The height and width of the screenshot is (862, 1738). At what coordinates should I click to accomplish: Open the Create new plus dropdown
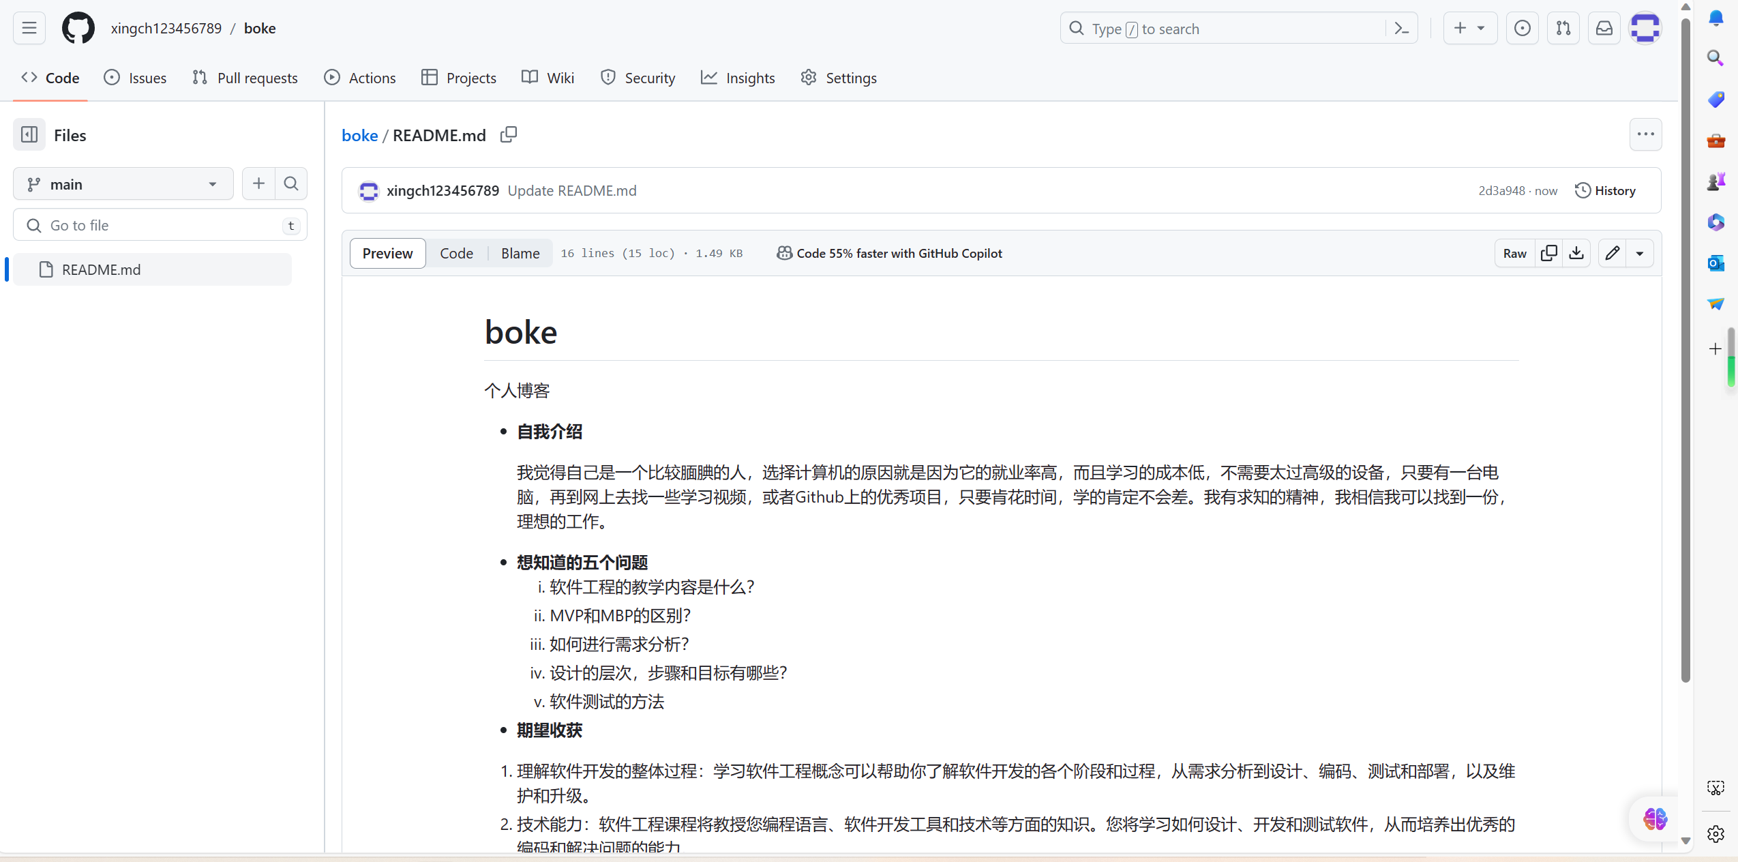point(1469,28)
